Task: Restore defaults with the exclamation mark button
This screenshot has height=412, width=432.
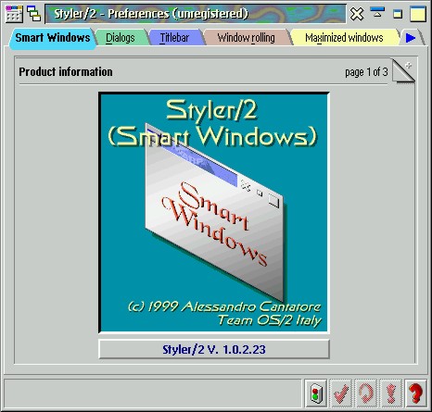Action: tap(391, 393)
